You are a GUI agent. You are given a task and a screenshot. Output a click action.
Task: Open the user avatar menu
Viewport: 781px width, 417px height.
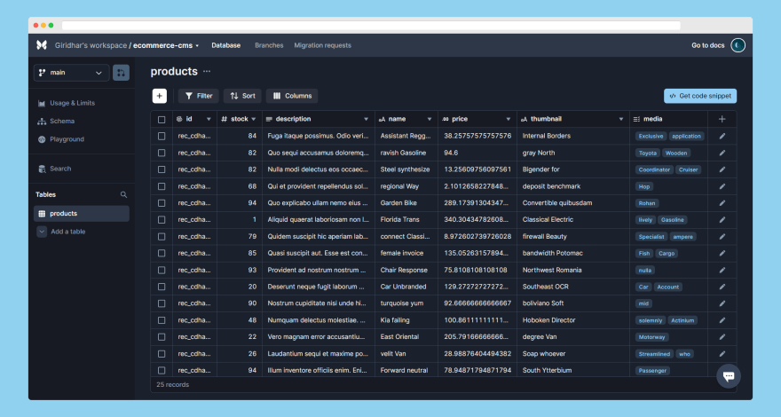tap(738, 45)
